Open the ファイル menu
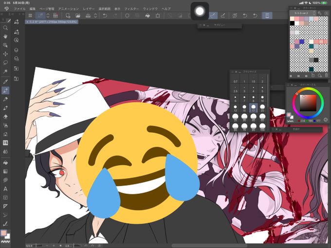This screenshot has width=331, height=248. click(19, 9)
